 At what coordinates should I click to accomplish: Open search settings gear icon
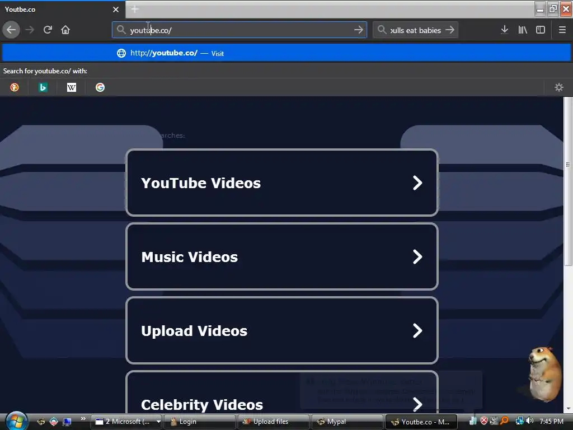pyautogui.click(x=559, y=87)
